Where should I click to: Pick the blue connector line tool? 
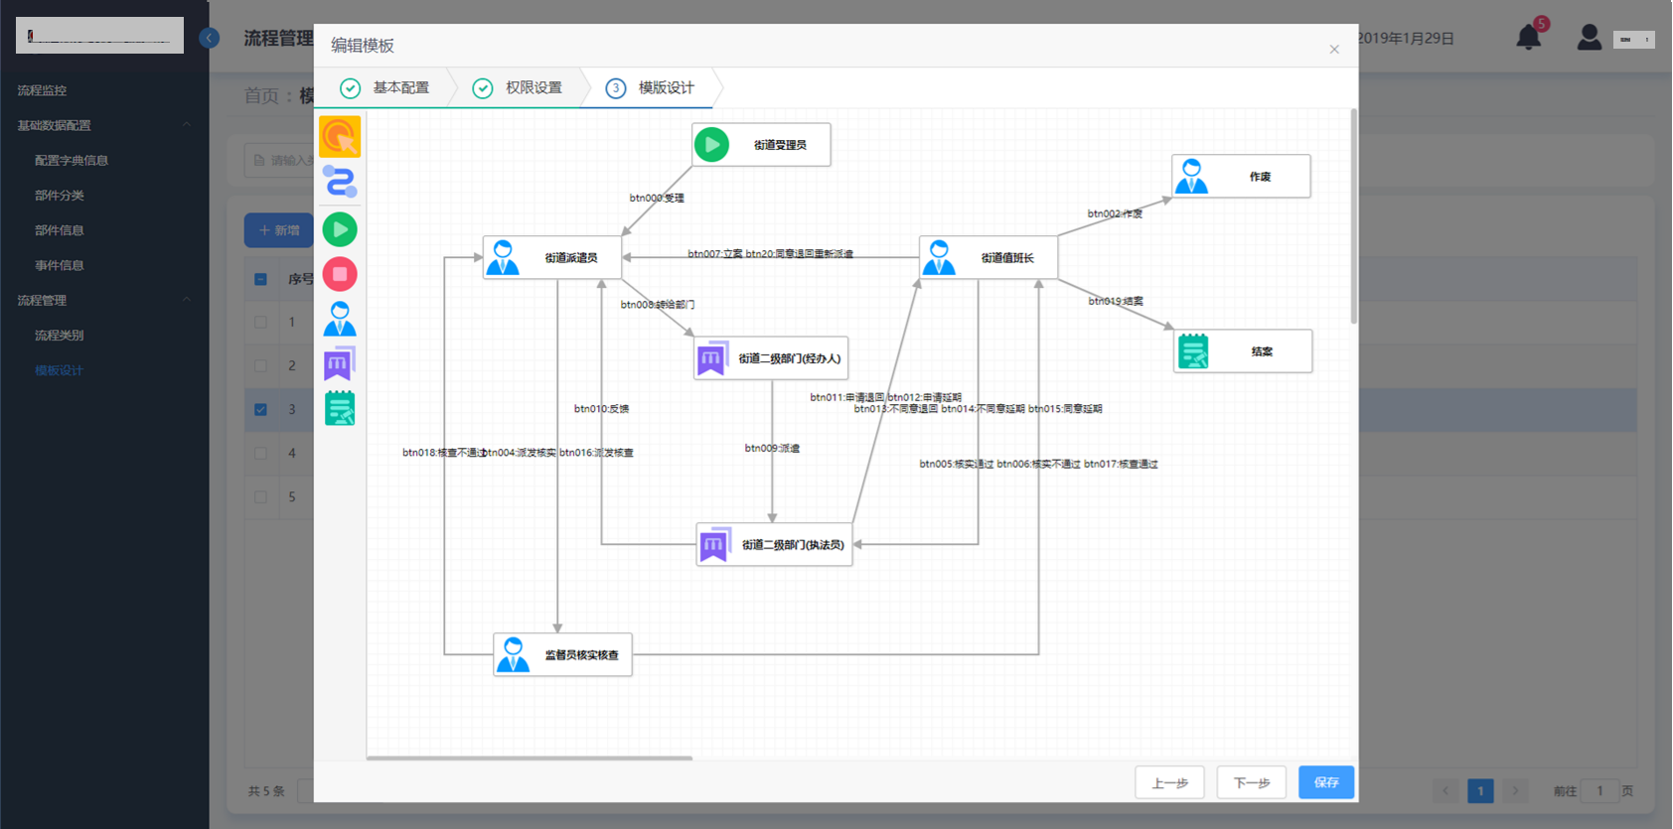[340, 183]
